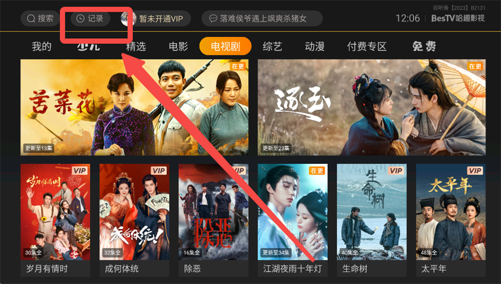Switch to the 我的 tab
Viewport: 501px width, 284px height.
click(42, 46)
